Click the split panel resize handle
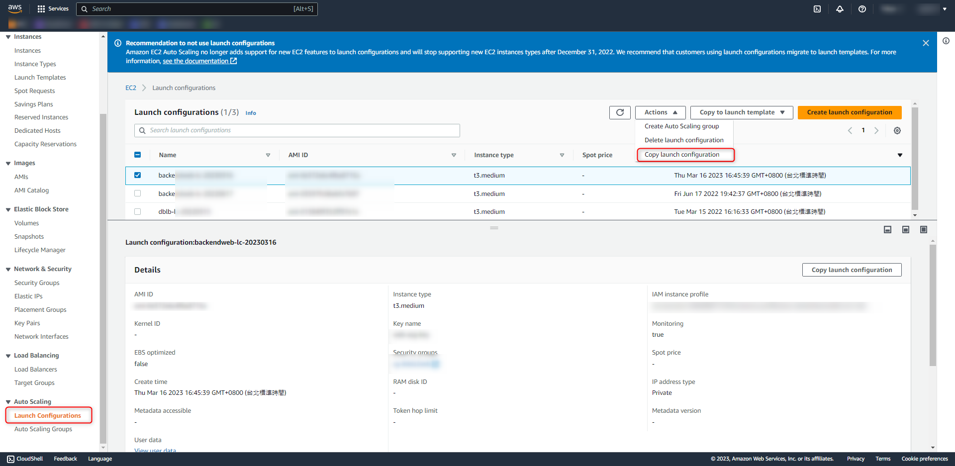The image size is (955, 466). pos(494,228)
